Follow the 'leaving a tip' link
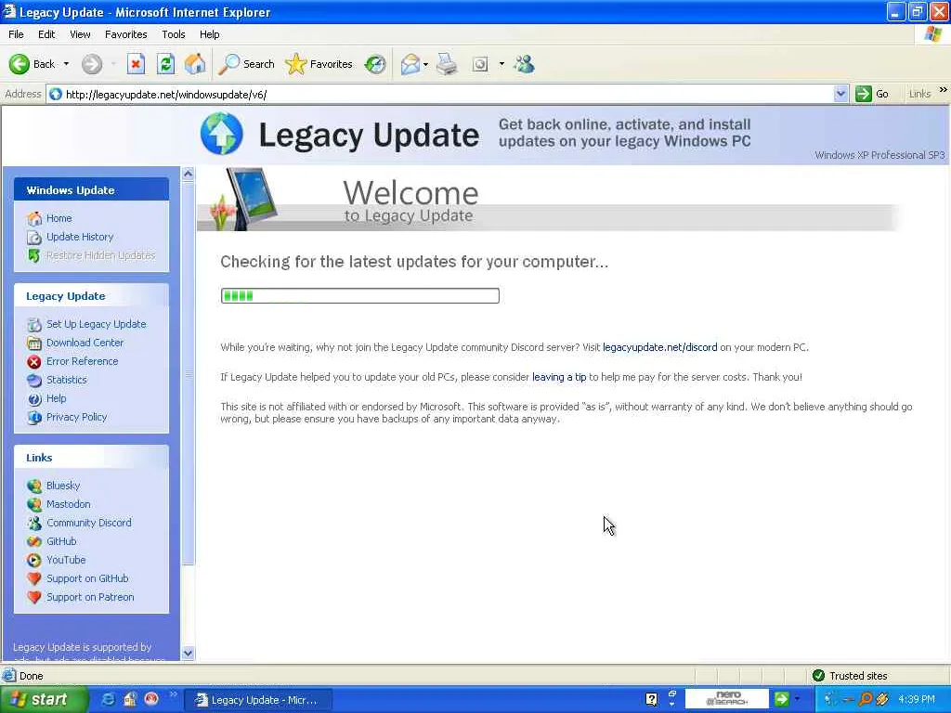This screenshot has width=951, height=713. pyautogui.click(x=559, y=377)
